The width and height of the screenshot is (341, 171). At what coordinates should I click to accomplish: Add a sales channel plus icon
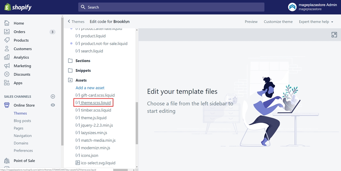(x=53, y=96)
